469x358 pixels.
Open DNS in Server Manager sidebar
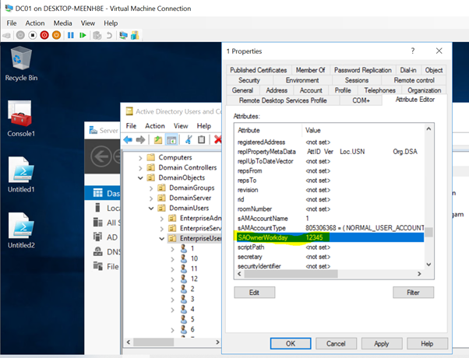point(103,252)
